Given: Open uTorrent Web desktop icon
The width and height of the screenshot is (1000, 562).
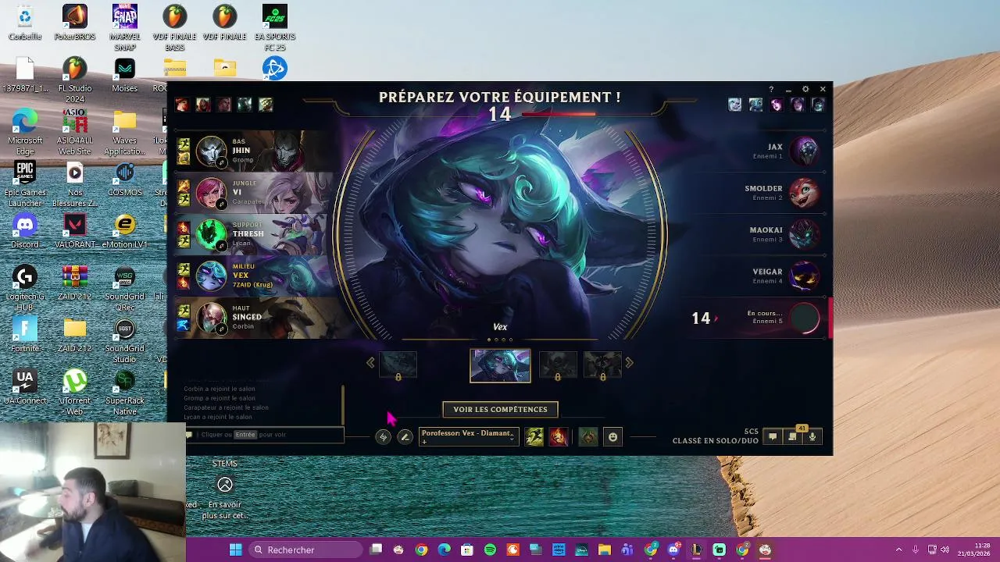Looking at the screenshot, I should [x=75, y=392].
